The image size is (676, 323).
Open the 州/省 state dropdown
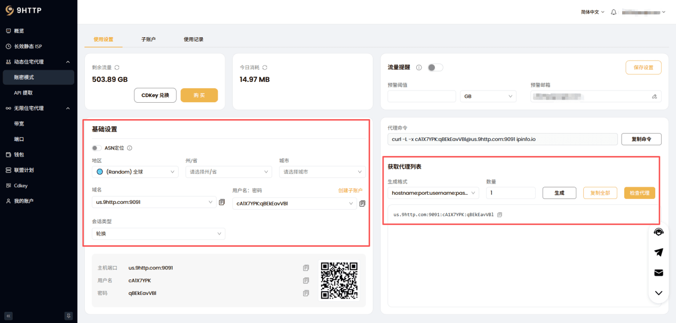(229, 172)
